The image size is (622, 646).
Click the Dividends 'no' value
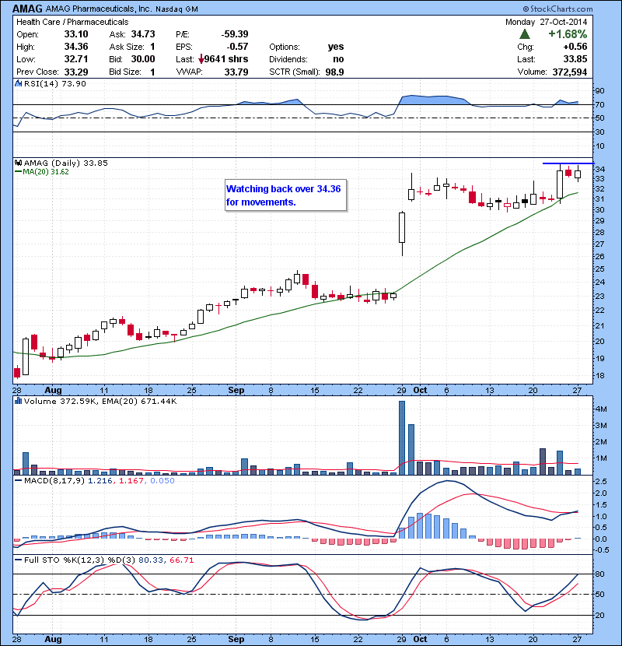tap(338, 59)
